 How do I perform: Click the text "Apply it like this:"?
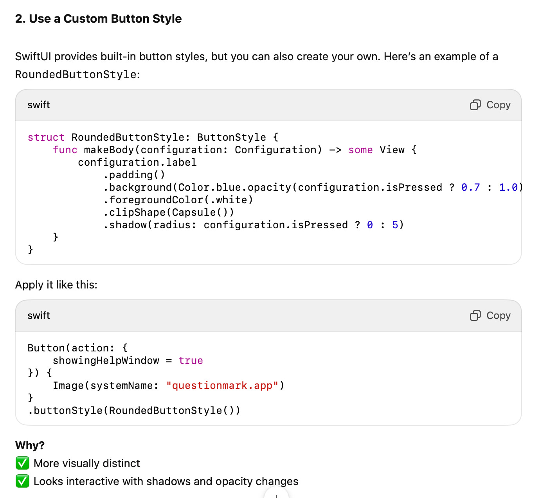pos(56,285)
